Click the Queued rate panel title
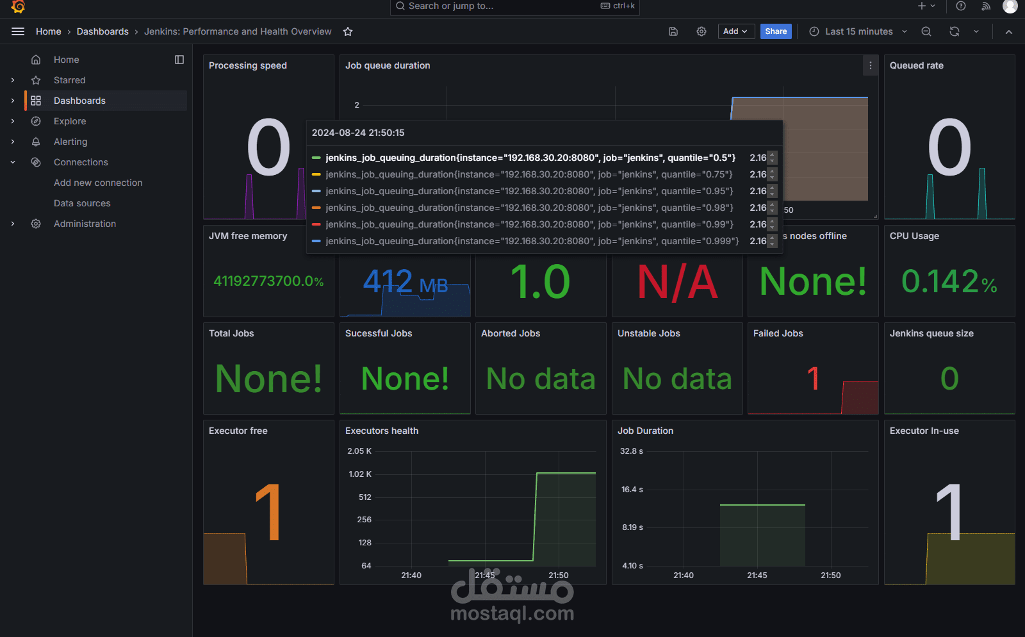 coord(917,65)
